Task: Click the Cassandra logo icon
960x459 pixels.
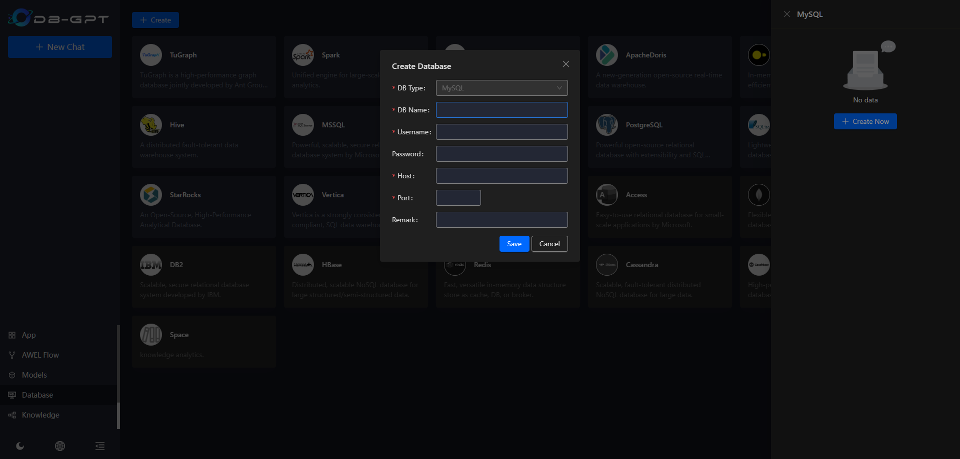Action: (607, 265)
